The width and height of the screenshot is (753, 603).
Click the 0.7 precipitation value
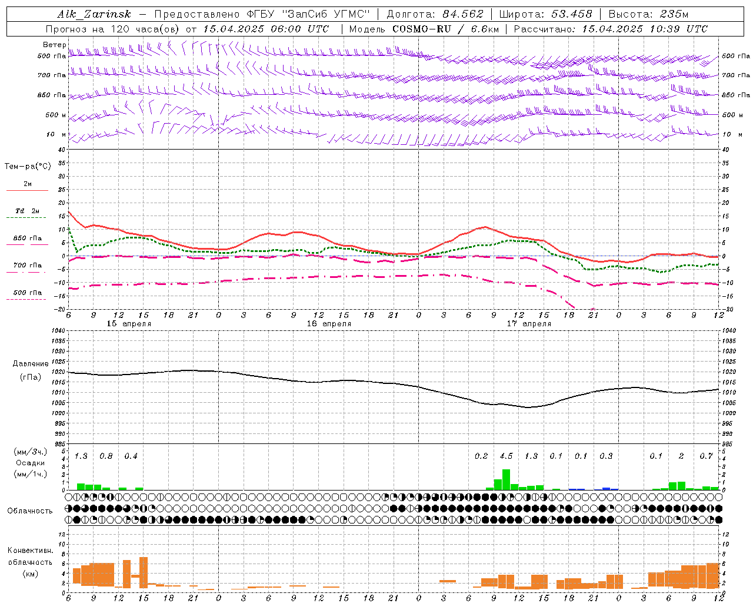[x=706, y=456]
